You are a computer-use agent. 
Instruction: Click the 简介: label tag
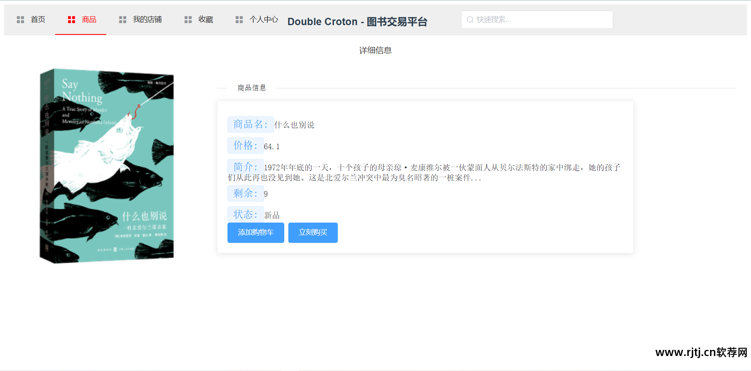[x=245, y=167]
